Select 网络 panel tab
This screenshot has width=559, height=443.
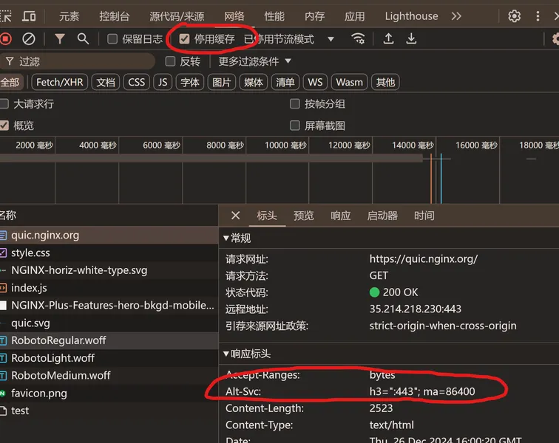tap(234, 16)
